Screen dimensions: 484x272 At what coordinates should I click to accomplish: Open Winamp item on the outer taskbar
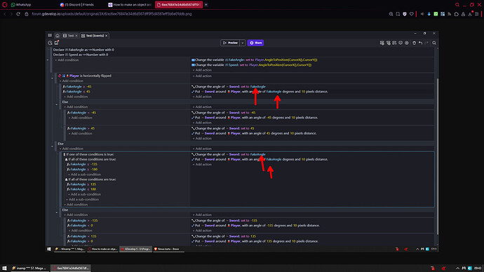point(29,268)
